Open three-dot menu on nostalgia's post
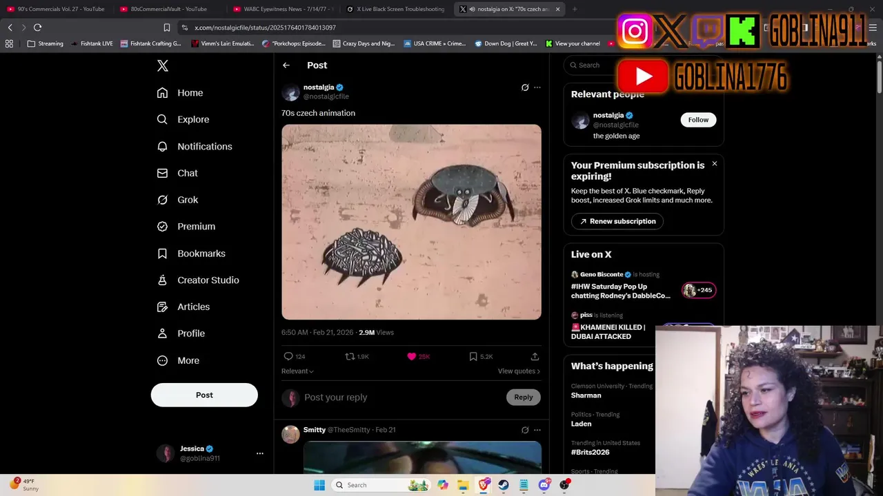Image resolution: width=883 pixels, height=496 pixels. [x=537, y=87]
